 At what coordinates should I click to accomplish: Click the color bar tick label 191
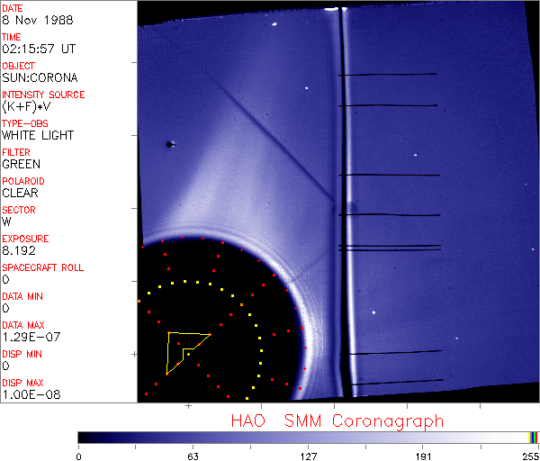click(423, 456)
